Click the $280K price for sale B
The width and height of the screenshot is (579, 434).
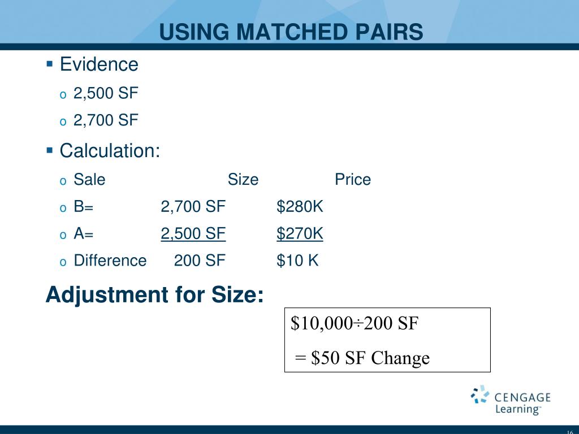click(300, 206)
